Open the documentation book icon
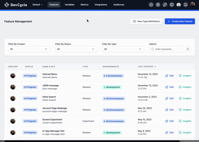 tap(171, 5)
